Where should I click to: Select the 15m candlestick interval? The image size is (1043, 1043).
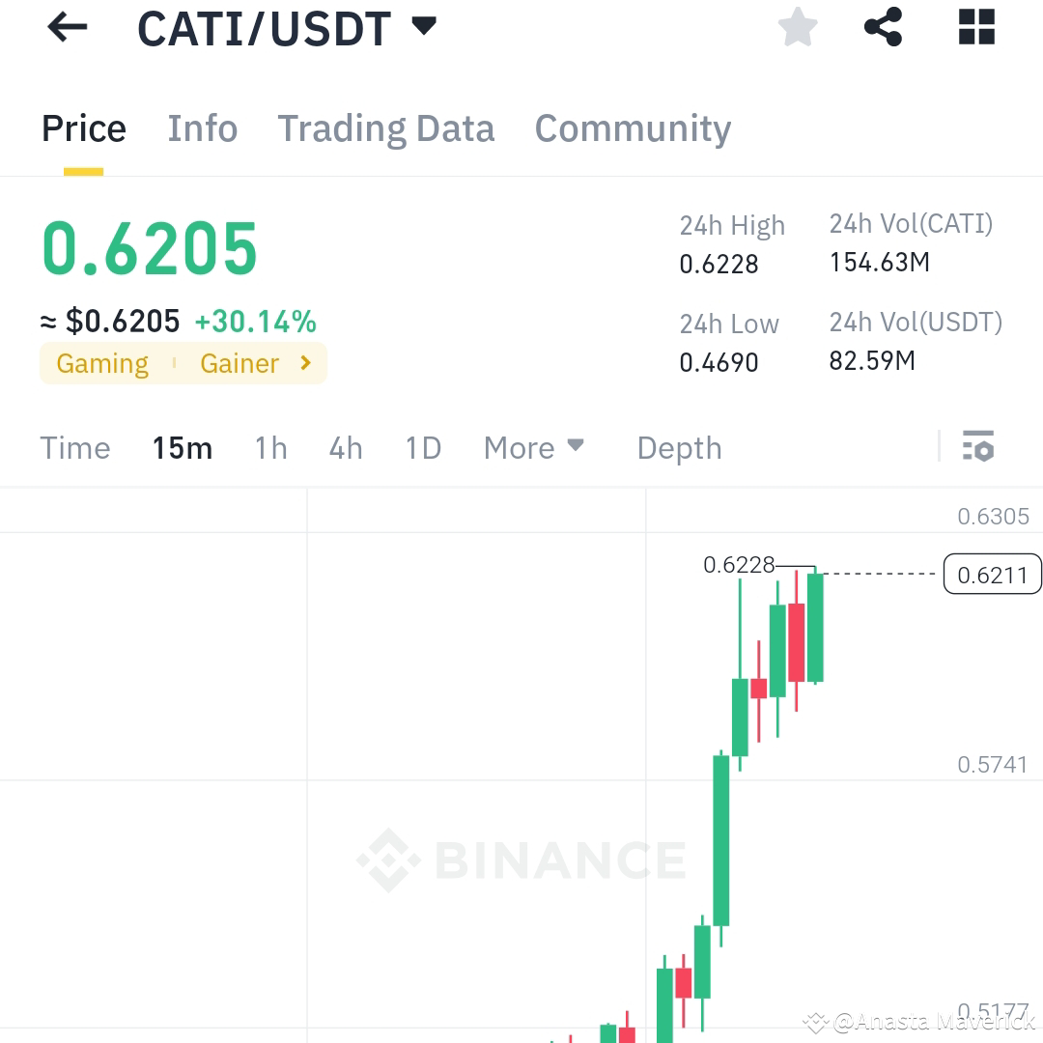[x=182, y=447]
